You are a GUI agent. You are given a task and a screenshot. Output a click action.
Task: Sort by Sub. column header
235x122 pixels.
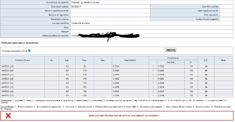[x=103, y=60]
